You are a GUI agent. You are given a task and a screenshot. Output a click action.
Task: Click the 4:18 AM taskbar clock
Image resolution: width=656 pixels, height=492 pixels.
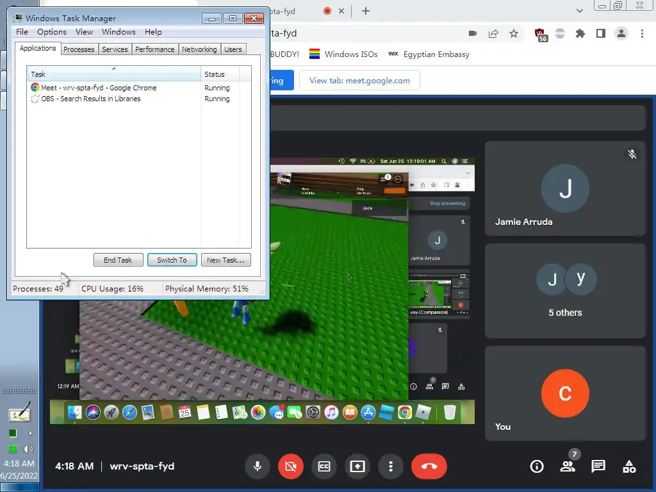19,464
